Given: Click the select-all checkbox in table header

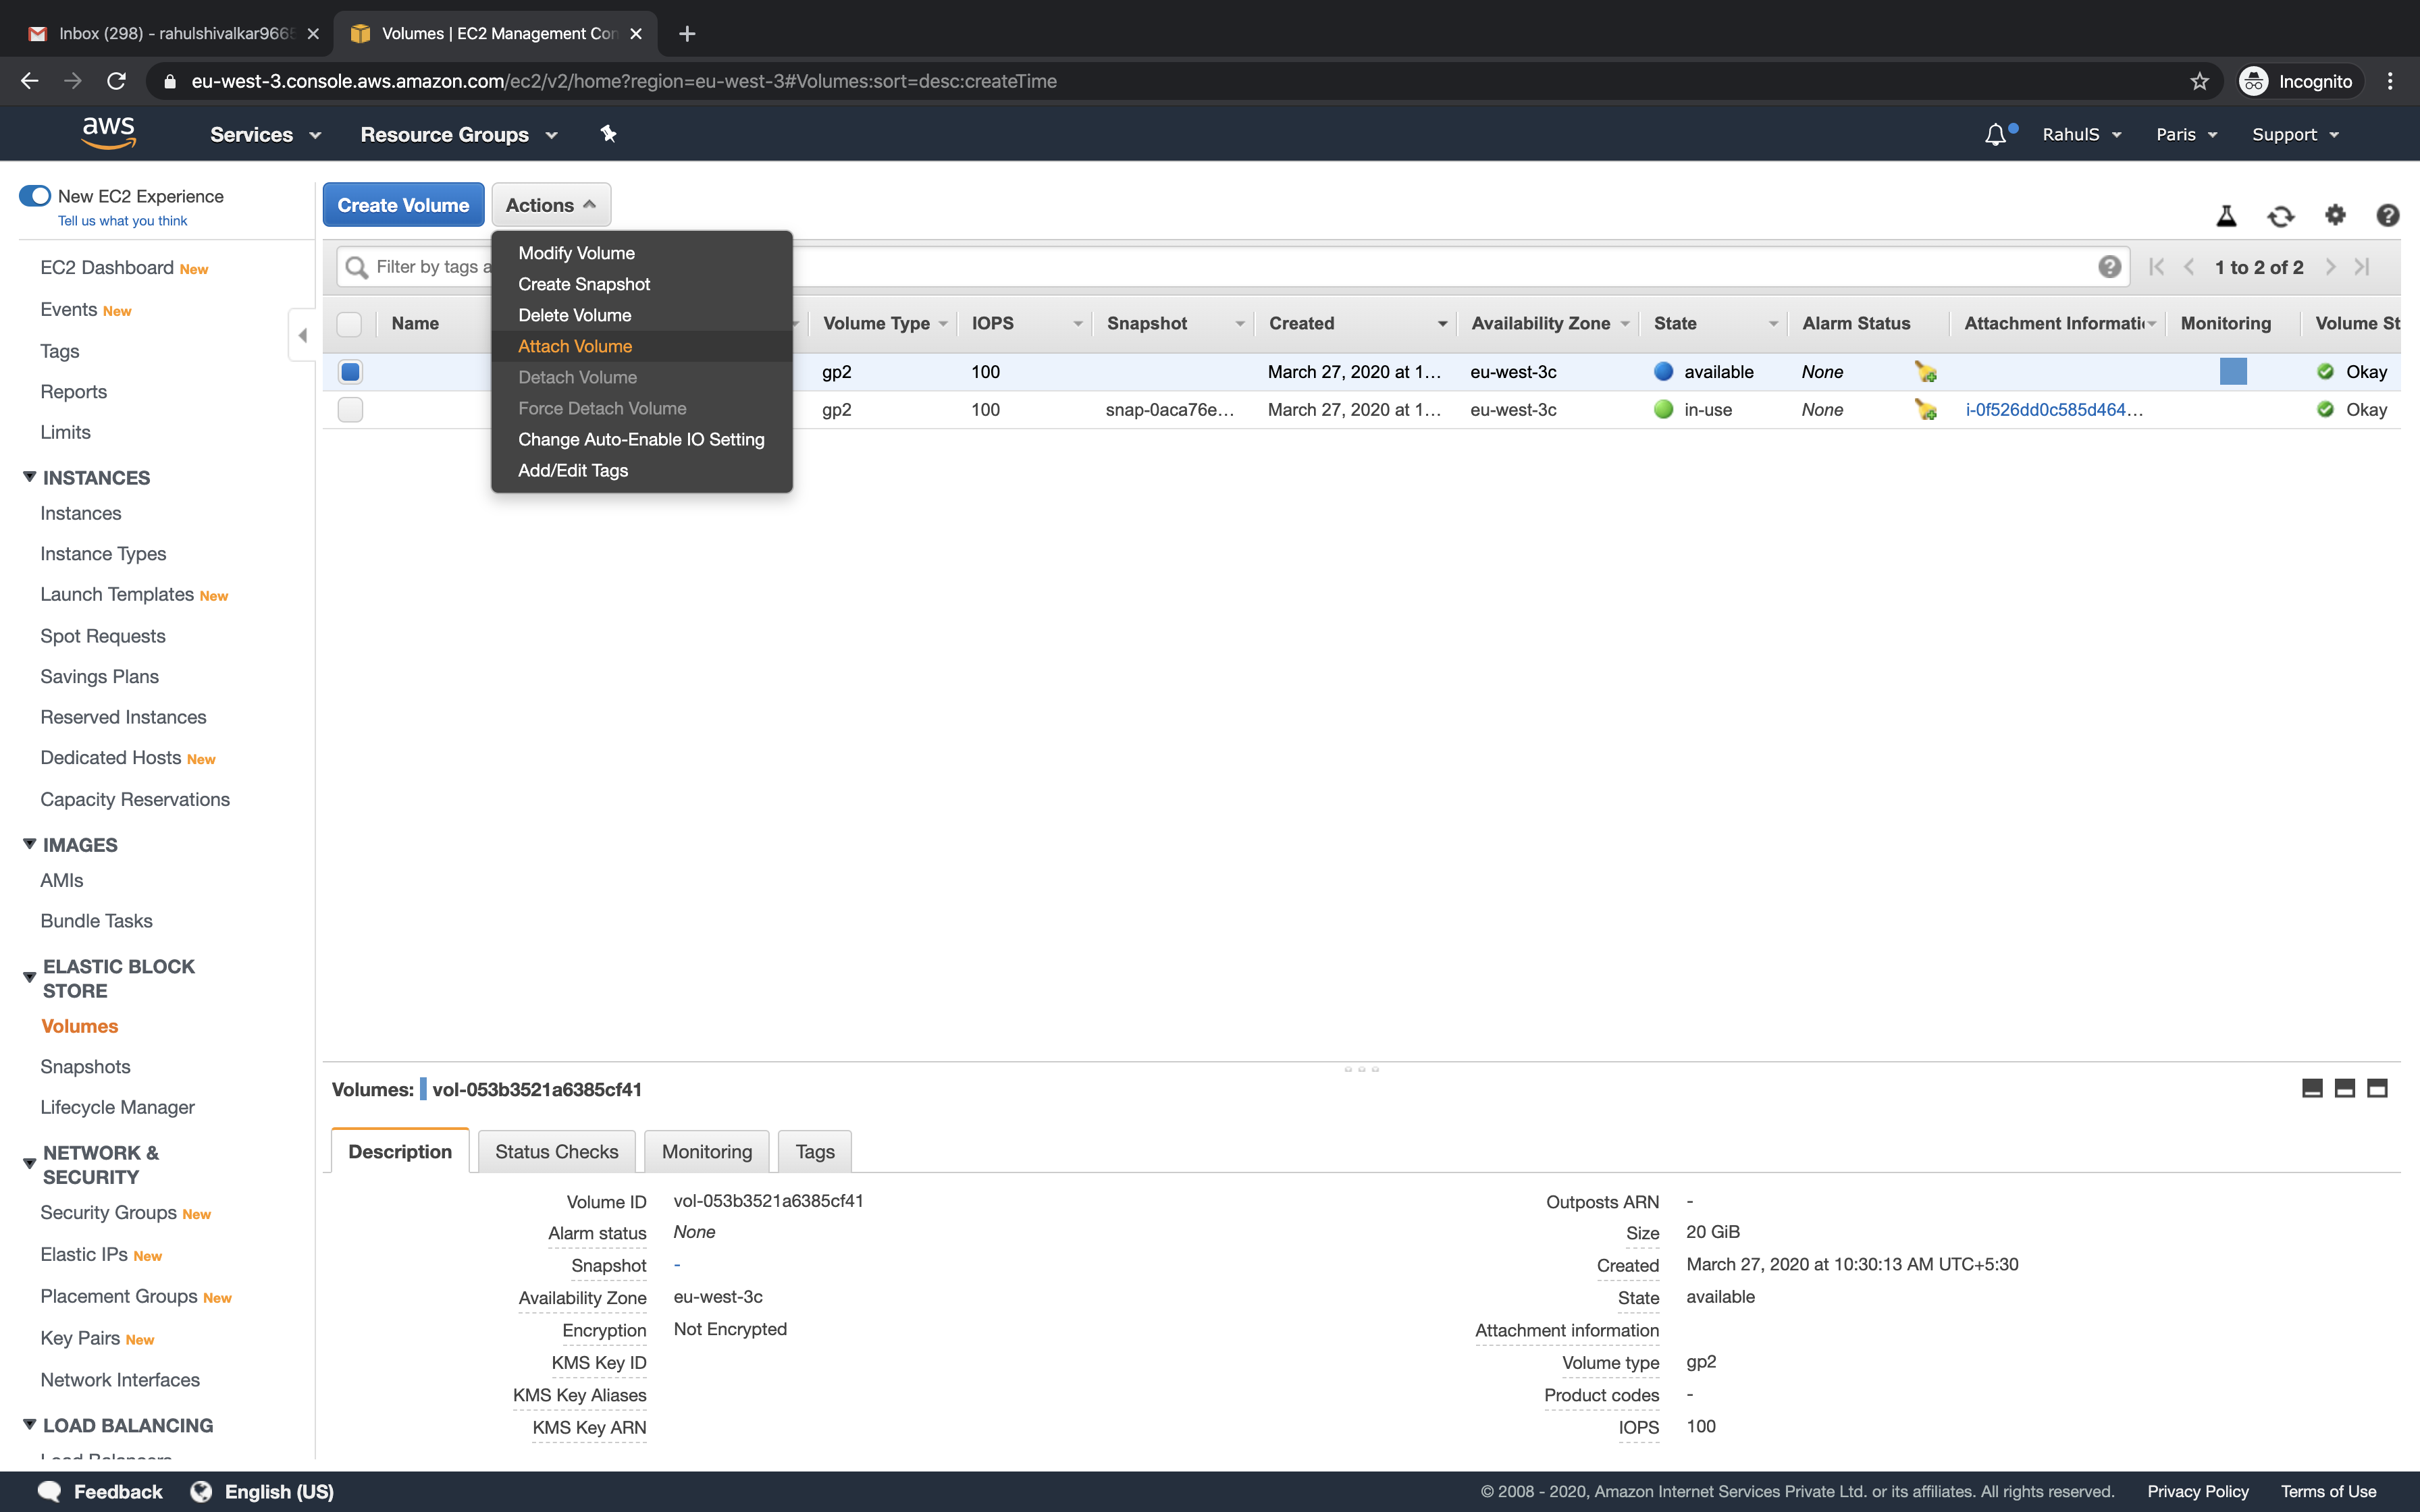Looking at the screenshot, I should [x=349, y=324].
